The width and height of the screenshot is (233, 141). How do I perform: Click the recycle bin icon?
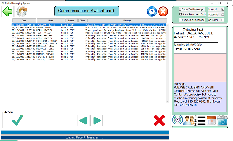coord(222,120)
